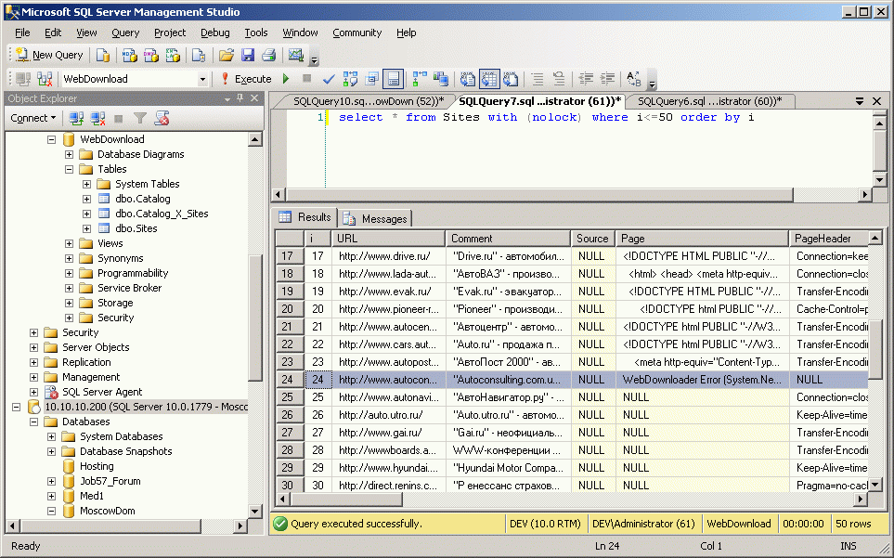The width and height of the screenshot is (894, 558).
Task: Expand the Database Diagrams folder
Action: click(69, 154)
